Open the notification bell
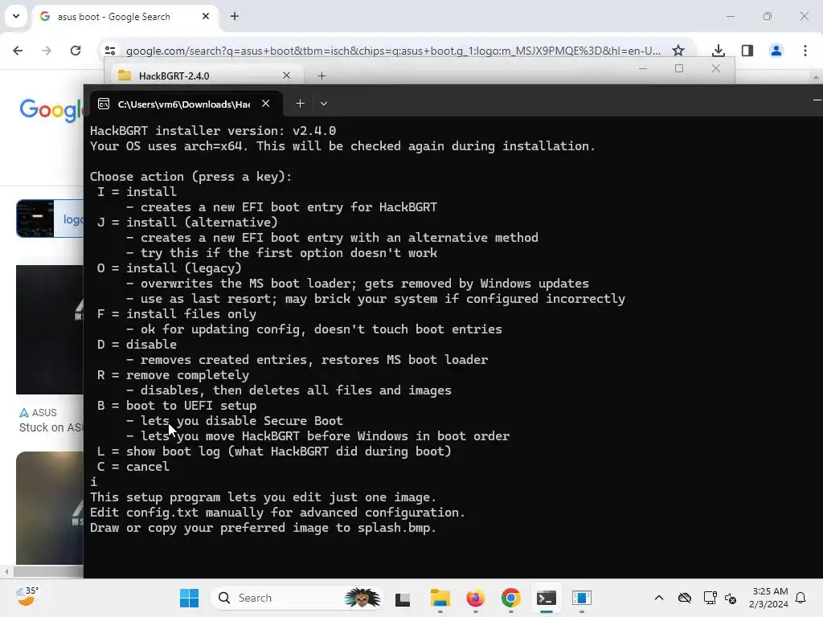Image resolution: width=823 pixels, height=617 pixels. 801,598
